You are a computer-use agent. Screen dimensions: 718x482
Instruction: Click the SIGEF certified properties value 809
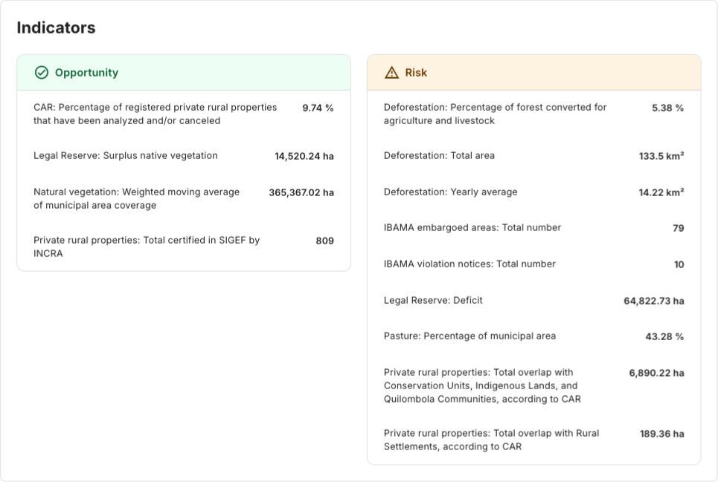tap(324, 241)
